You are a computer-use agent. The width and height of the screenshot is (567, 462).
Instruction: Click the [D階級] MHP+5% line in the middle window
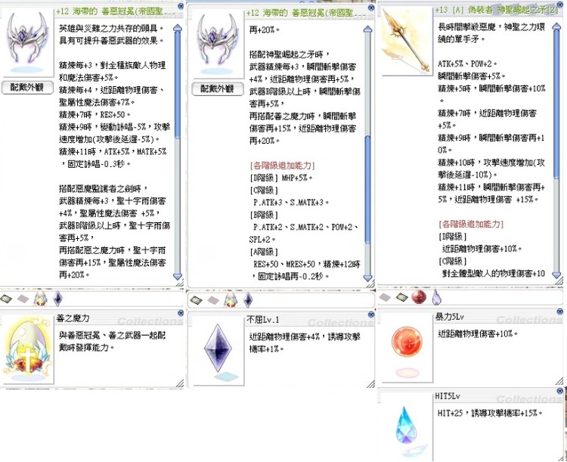pos(281,178)
